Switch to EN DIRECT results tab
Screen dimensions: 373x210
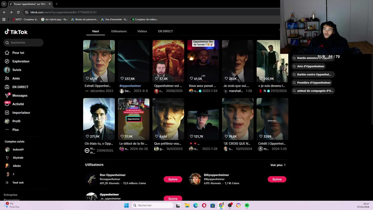[x=166, y=31]
